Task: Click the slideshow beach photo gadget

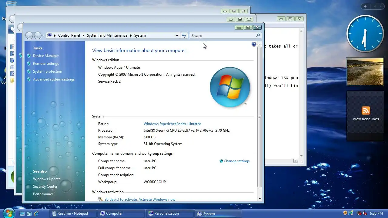Action: (365, 72)
